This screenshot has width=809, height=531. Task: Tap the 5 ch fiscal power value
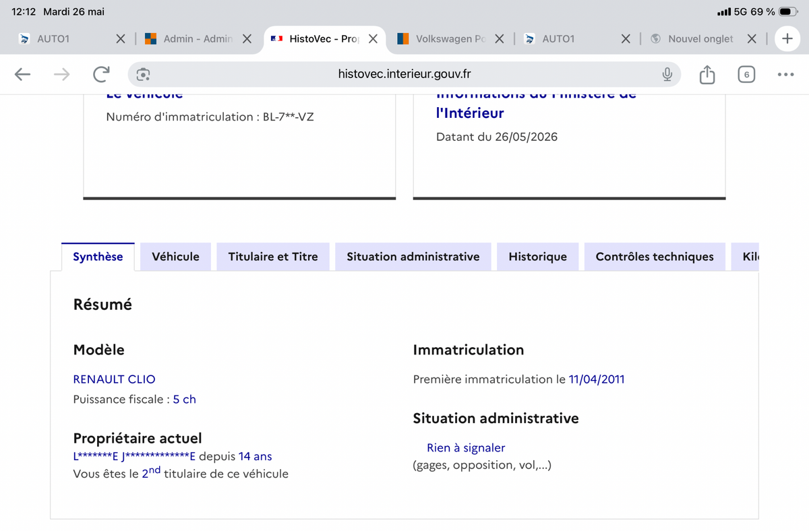pyautogui.click(x=184, y=400)
